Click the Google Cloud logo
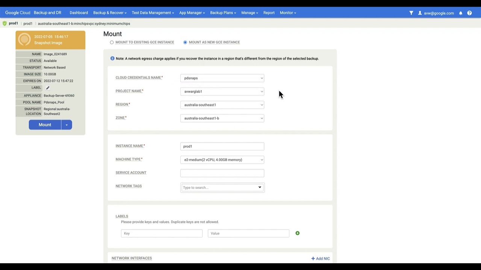This screenshot has width=481, height=270. 18,13
